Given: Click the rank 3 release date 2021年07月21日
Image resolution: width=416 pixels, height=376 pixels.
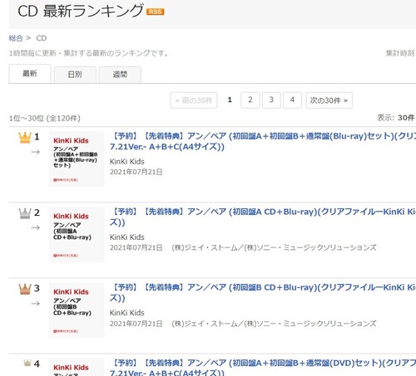Looking at the screenshot, I should click(x=136, y=324).
